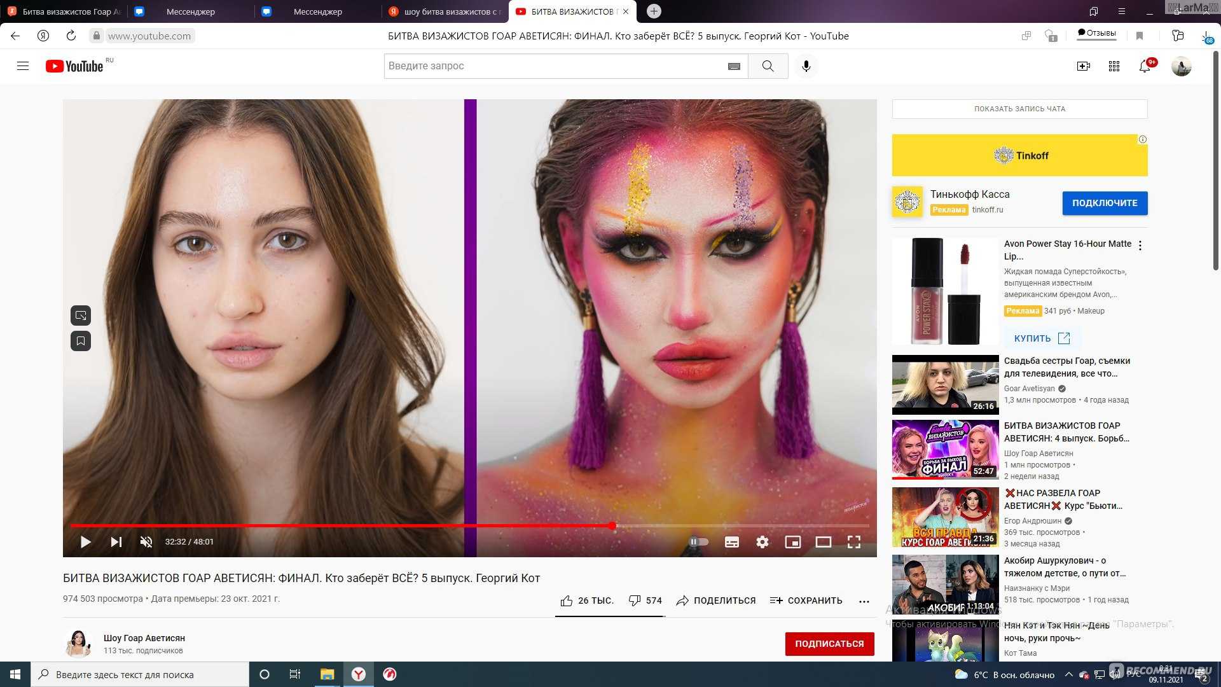The width and height of the screenshot is (1221, 687).
Task: Switch to шоу битва визажистов Yandex tab
Action: click(445, 11)
